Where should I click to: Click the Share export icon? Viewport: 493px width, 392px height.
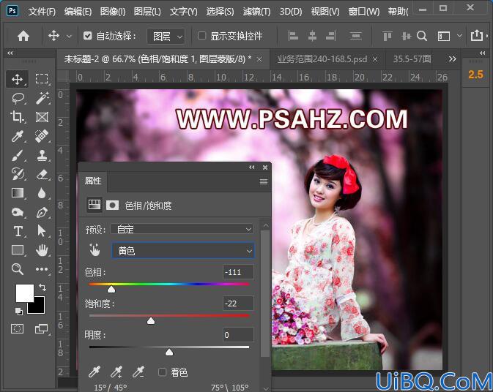click(x=477, y=35)
